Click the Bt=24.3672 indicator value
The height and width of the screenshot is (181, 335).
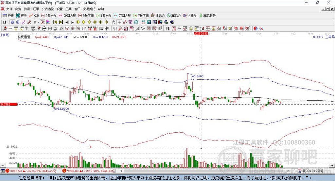click(119, 37)
